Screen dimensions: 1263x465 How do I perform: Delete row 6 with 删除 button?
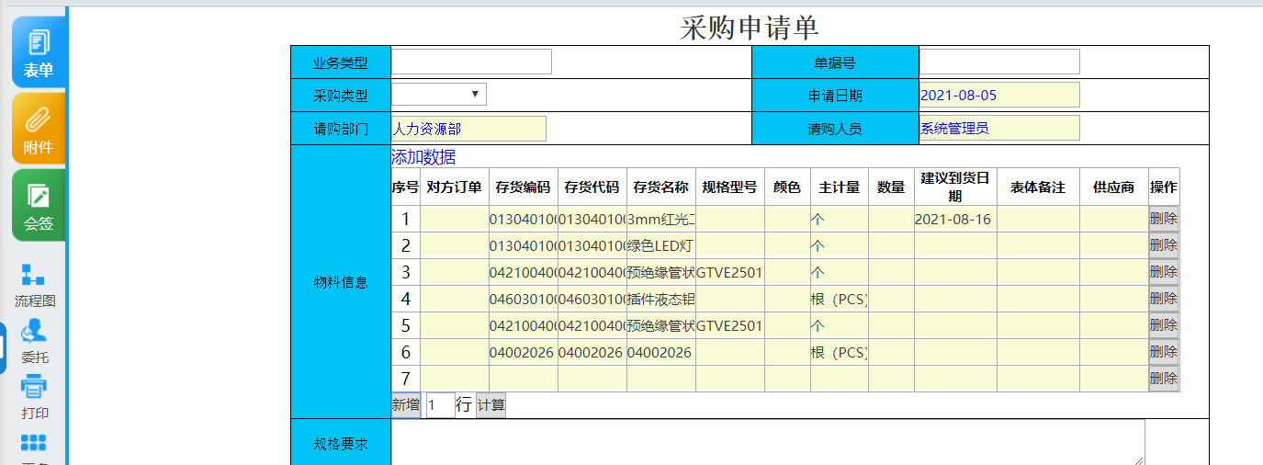pos(1164,352)
